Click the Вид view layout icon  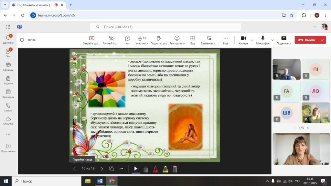tap(193, 40)
